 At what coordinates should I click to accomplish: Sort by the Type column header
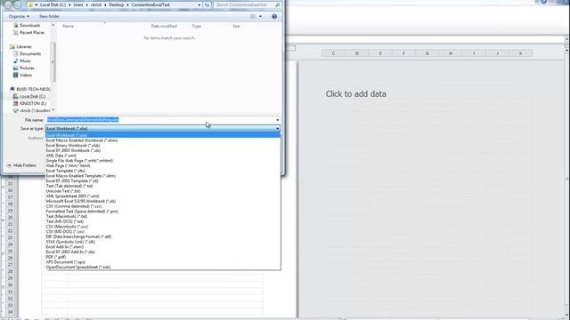(196, 26)
